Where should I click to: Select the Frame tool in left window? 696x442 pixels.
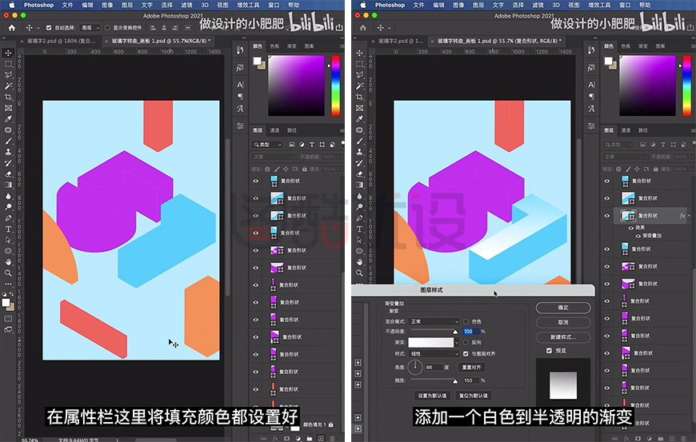pos(8,108)
